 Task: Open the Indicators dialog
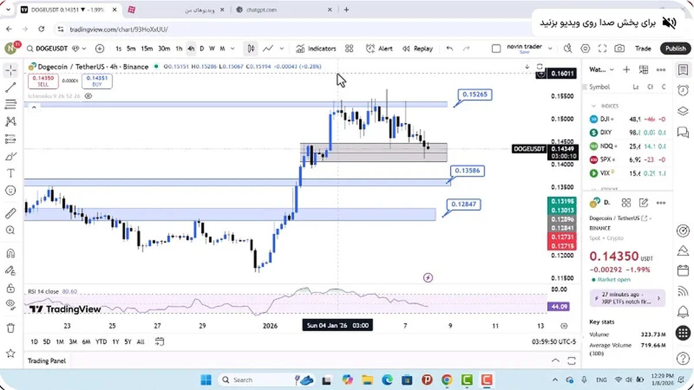[316, 49]
